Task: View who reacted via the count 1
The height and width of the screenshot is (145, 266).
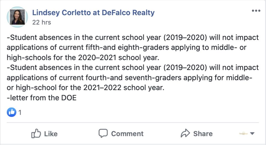Action: click(x=20, y=112)
